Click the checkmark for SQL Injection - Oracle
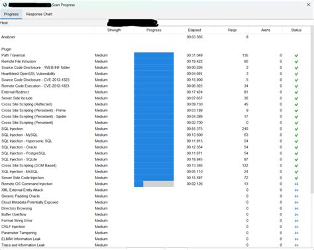Image resolution: width=314 pixels, height=250 pixels. click(x=296, y=147)
